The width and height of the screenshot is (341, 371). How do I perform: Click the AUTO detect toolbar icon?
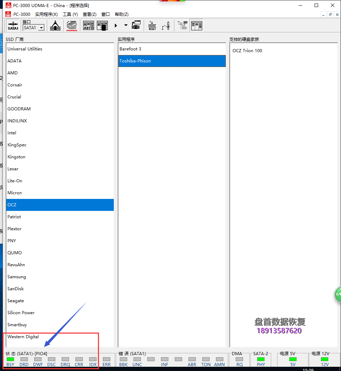pyautogui.click(x=89, y=25)
